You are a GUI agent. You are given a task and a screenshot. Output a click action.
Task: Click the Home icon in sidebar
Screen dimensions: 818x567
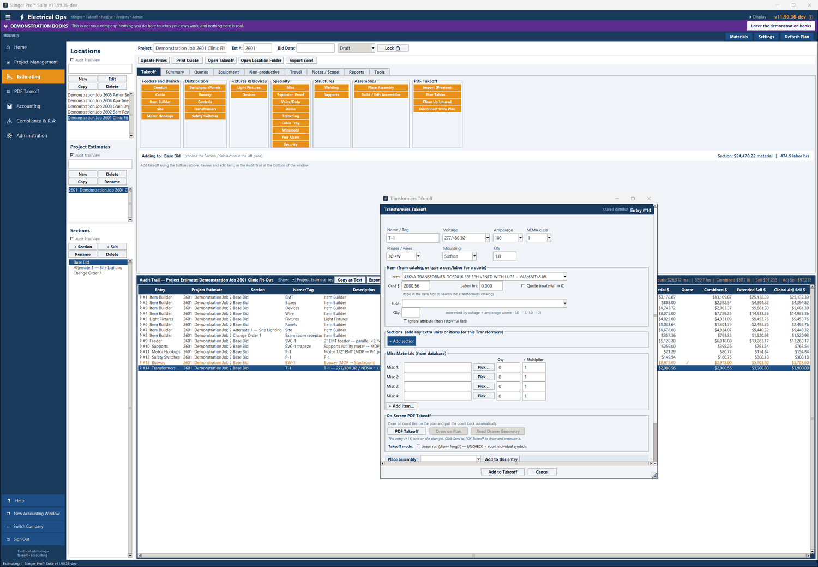[x=9, y=47]
